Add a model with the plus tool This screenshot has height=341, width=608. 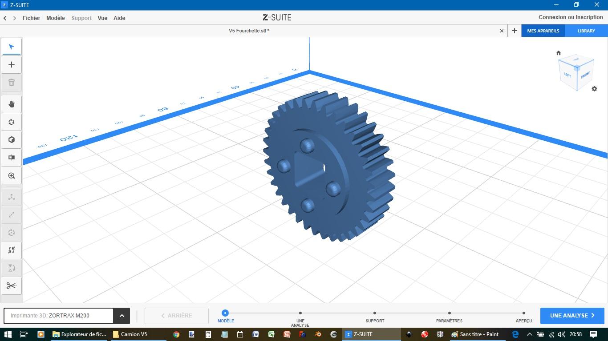point(12,65)
